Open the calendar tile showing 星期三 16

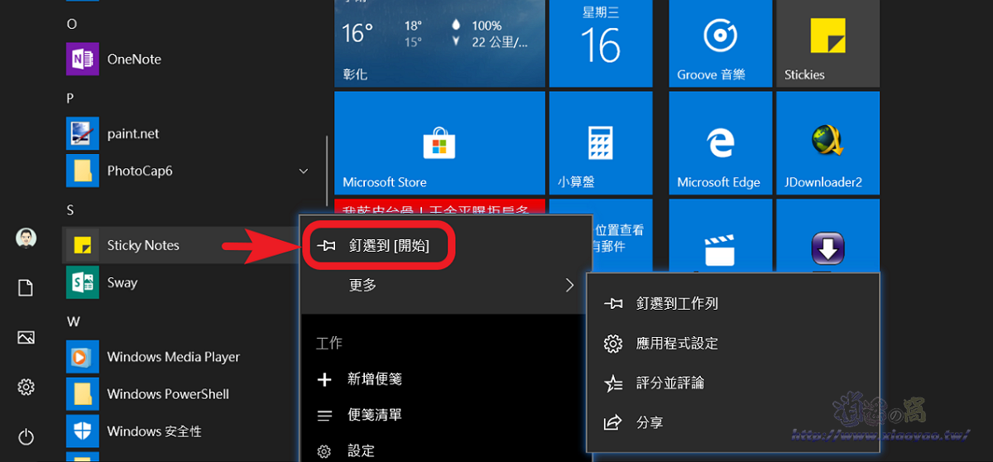[601, 43]
